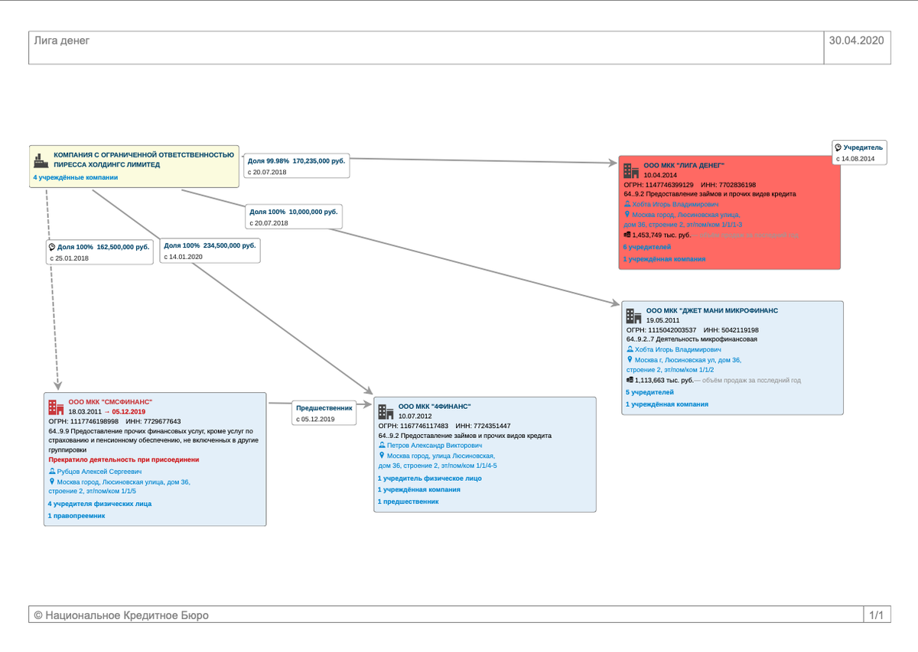This screenshot has width=918, height=652.
Task: Click the title ООО МКК "4ФИНАНС"
Action: [x=435, y=406]
